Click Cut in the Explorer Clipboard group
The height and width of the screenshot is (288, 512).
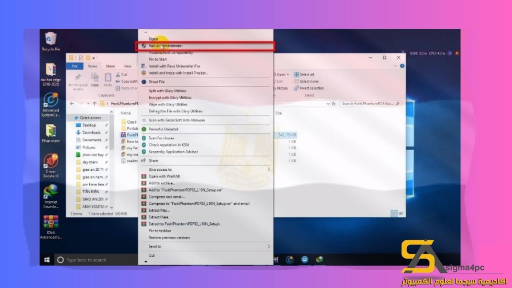pos(122,74)
